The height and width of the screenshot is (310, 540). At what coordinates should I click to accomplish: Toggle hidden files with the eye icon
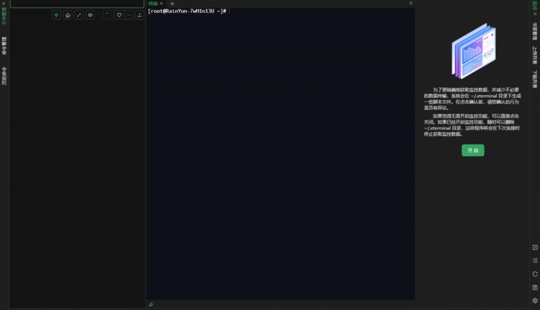(90, 15)
